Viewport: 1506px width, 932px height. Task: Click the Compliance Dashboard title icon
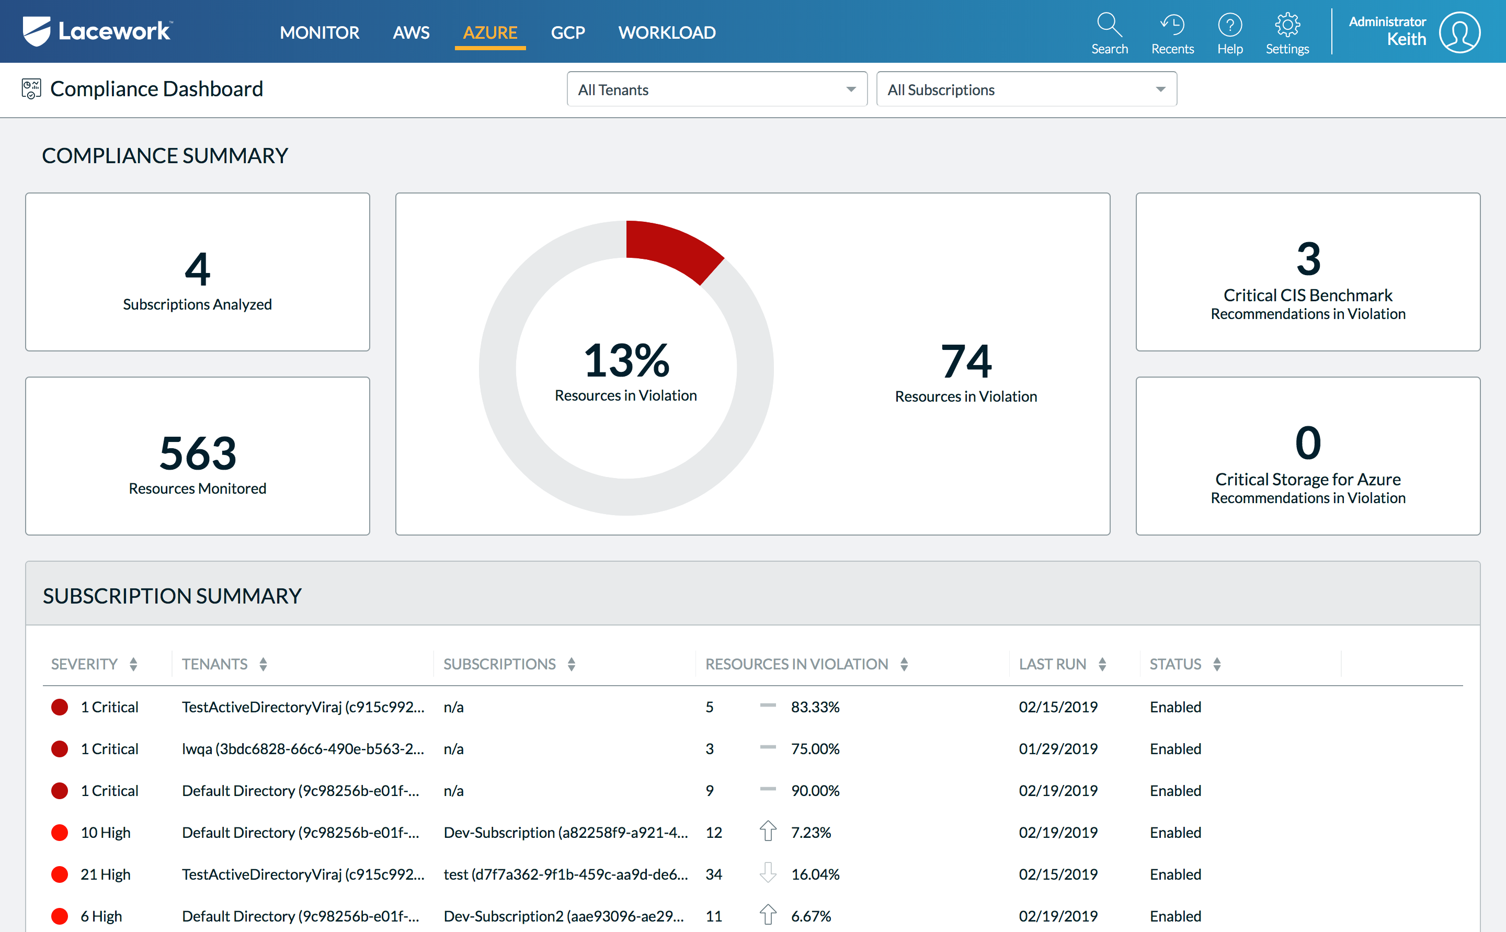point(31,89)
